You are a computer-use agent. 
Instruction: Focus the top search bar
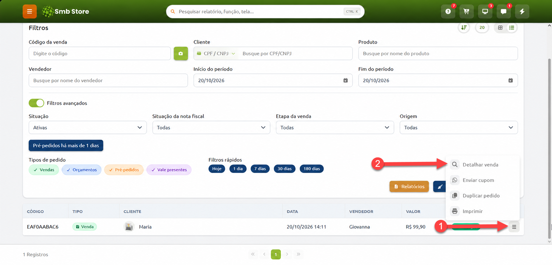coord(265,12)
